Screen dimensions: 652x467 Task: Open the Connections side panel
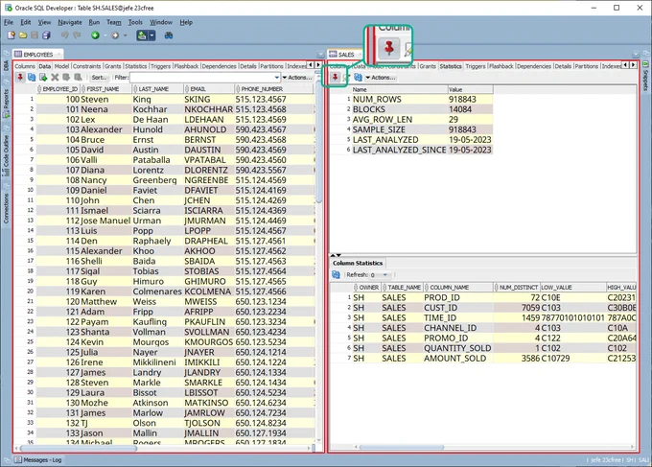click(6, 208)
